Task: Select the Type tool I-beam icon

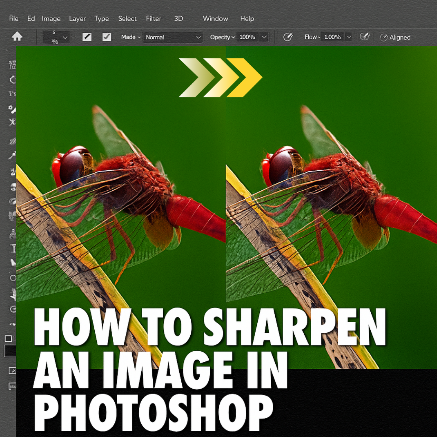Action: tap(13, 248)
